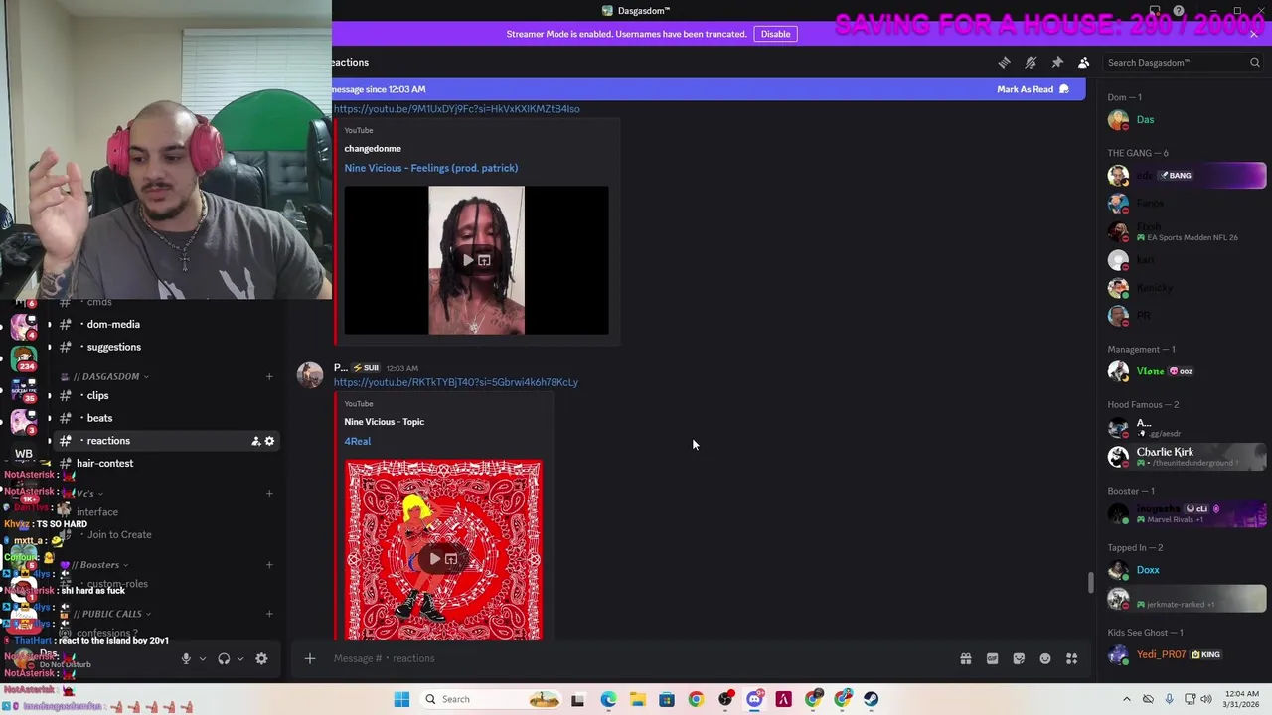This screenshot has width=1272, height=715.
Task: Deafen using the headphones icon
Action: tap(224, 658)
